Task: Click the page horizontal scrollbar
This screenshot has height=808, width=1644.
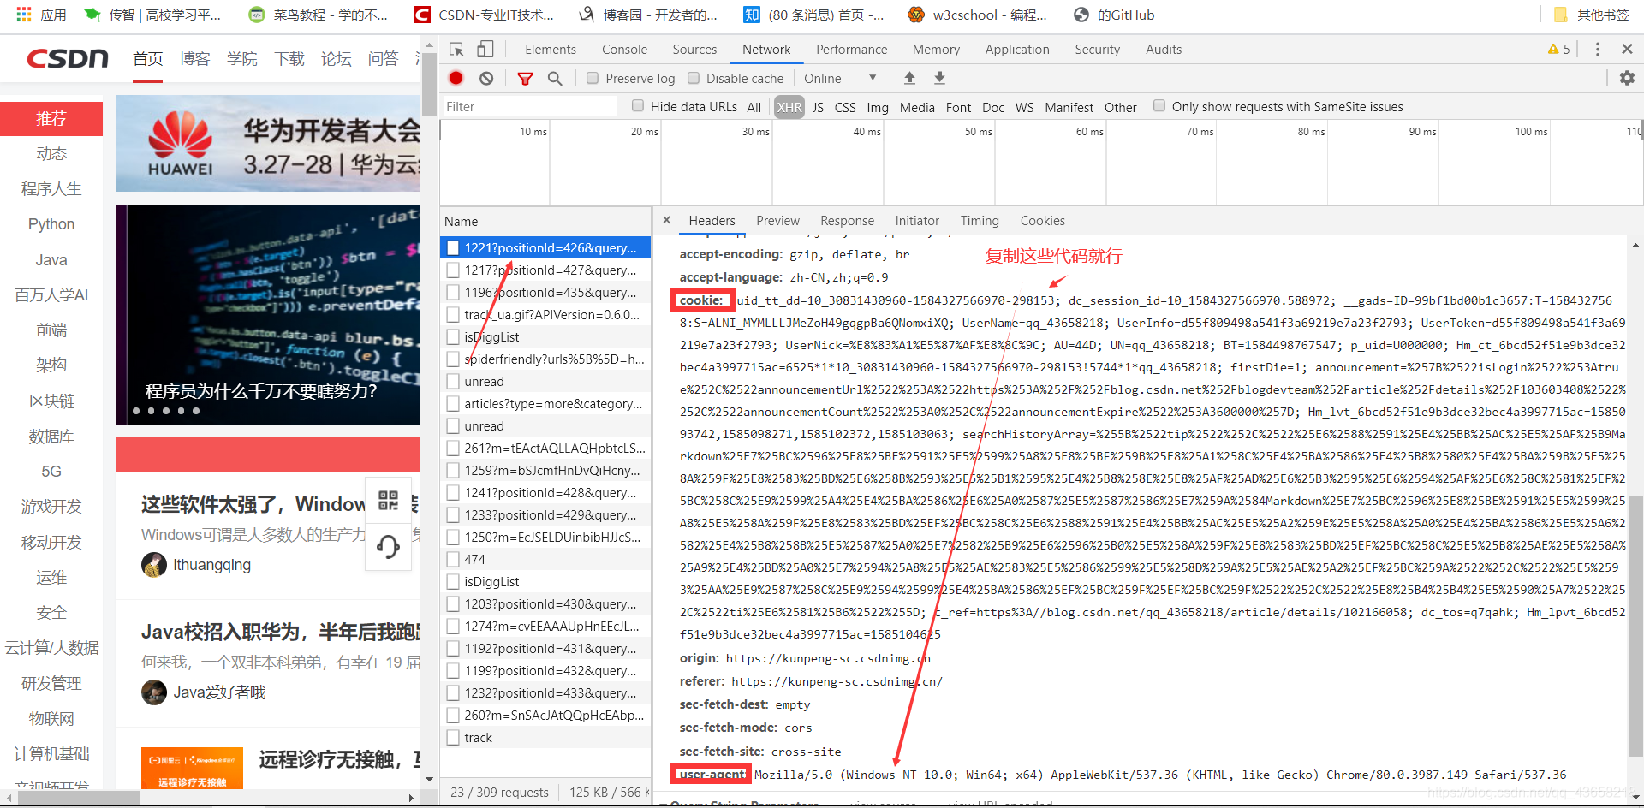Action: click(77, 798)
